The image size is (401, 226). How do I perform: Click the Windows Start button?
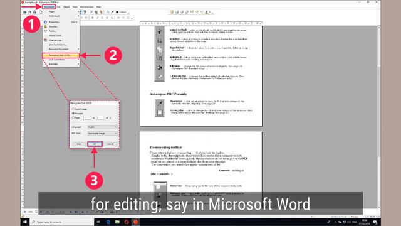tap(25, 222)
